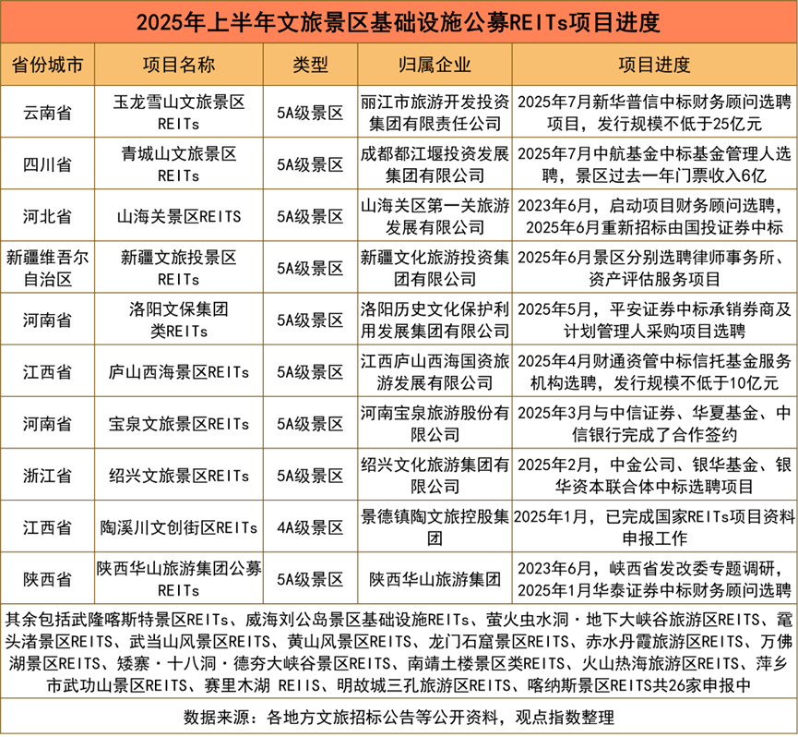Image resolution: width=798 pixels, height=737 pixels.
Task: Click the '数据来源' source footer line
Action: (x=399, y=718)
